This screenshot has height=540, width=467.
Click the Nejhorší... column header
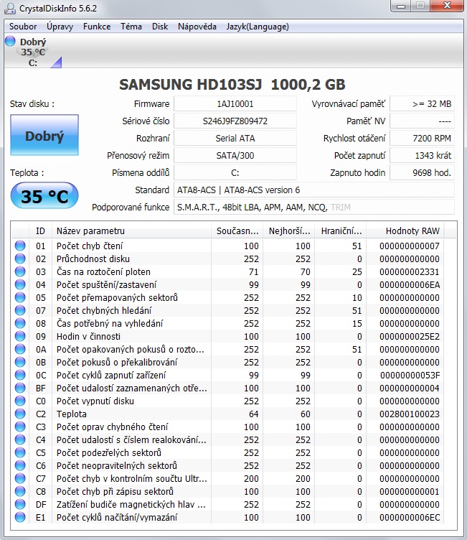point(289,231)
